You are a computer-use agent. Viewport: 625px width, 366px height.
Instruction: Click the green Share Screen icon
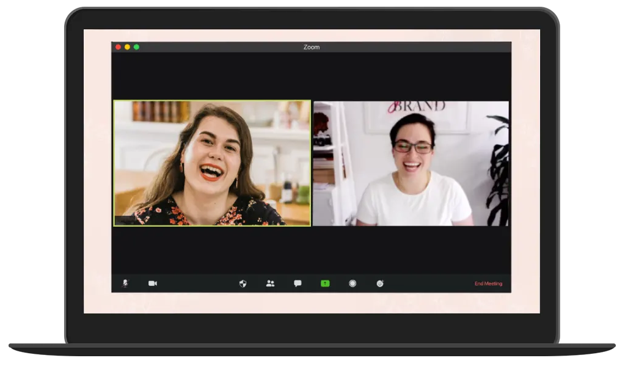click(325, 284)
